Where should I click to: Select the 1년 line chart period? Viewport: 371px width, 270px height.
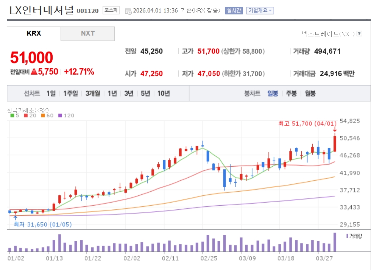tap(112, 94)
